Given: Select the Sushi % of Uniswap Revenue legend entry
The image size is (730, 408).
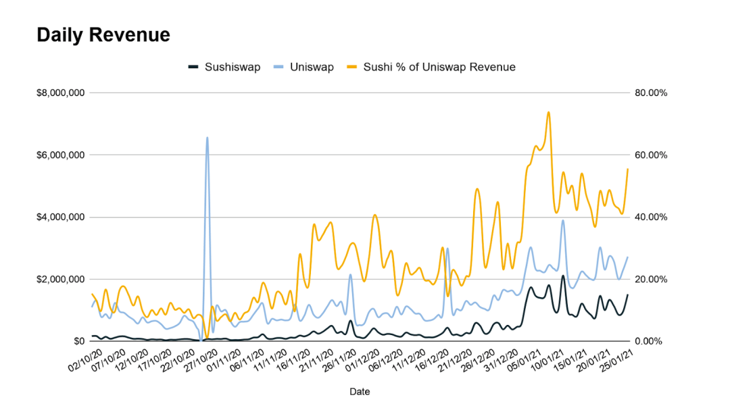Looking at the screenshot, I should click(439, 67).
